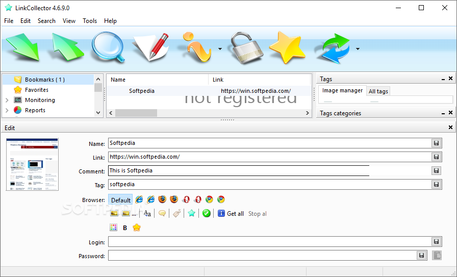
Task: Click list horizontal scrollbar left arrow
Action: tap(111, 113)
